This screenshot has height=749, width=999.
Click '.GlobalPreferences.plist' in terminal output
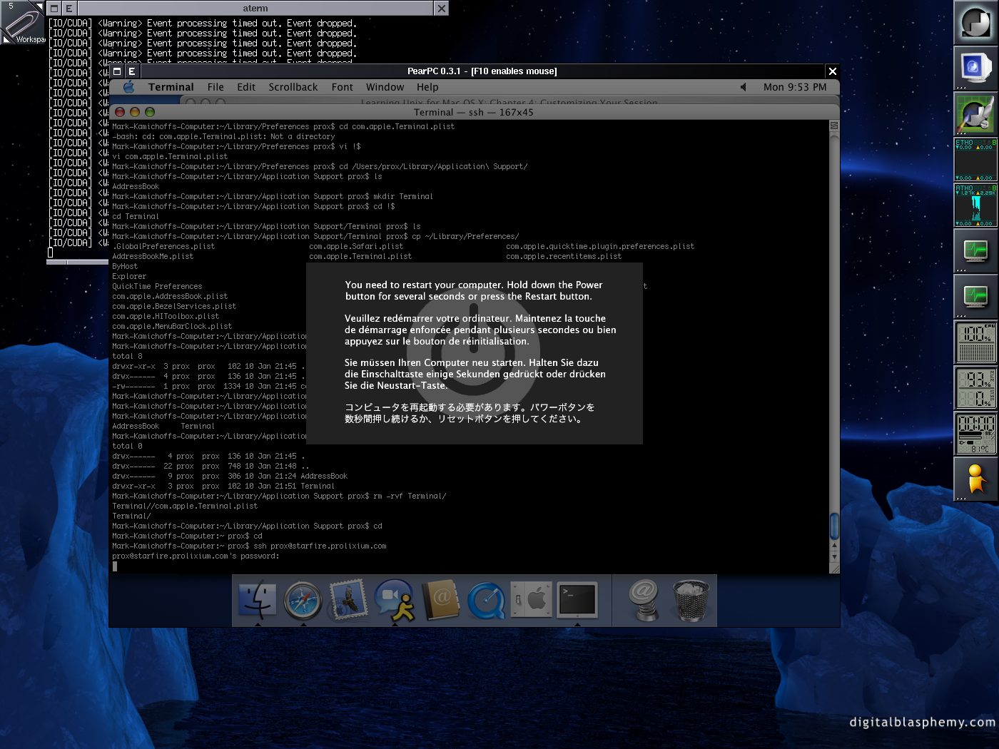coord(163,247)
